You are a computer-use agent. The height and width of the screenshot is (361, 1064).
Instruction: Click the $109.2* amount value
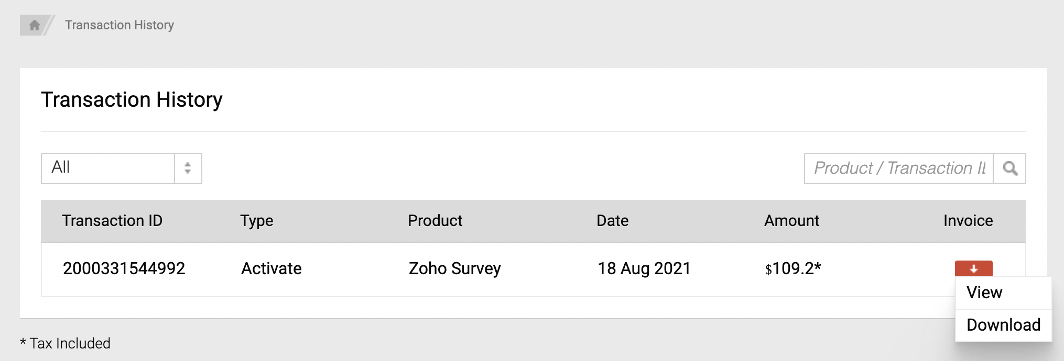792,268
